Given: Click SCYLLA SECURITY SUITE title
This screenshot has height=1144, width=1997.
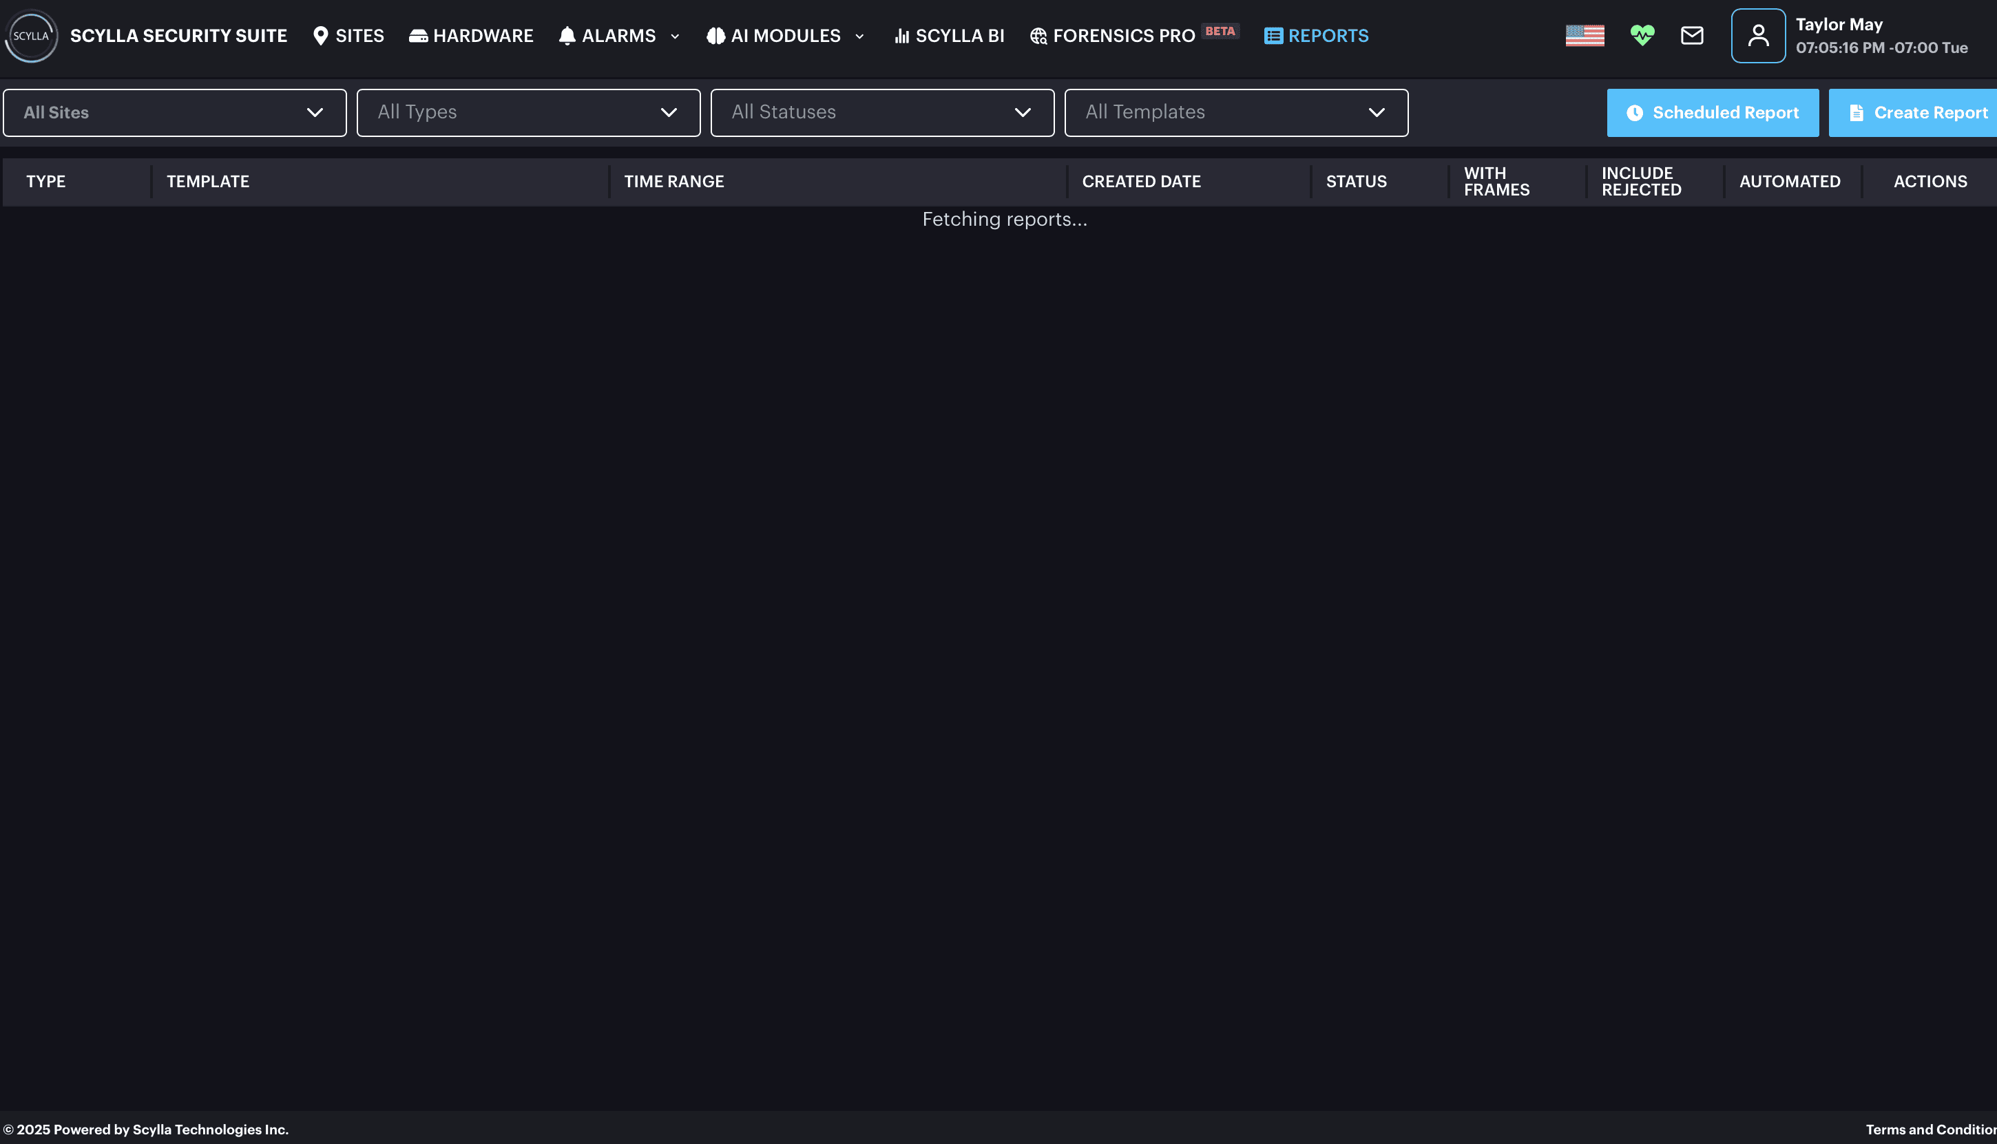Looking at the screenshot, I should pyautogui.click(x=178, y=35).
